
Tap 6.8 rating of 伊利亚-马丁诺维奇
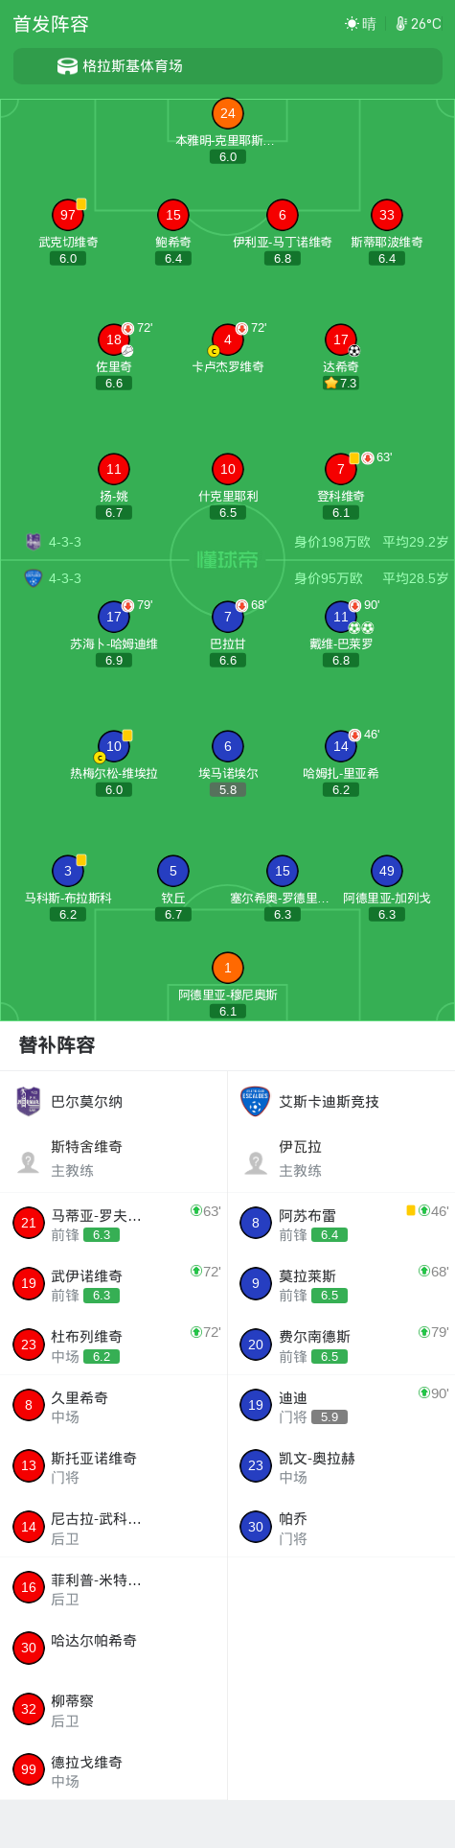click(283, 258)
